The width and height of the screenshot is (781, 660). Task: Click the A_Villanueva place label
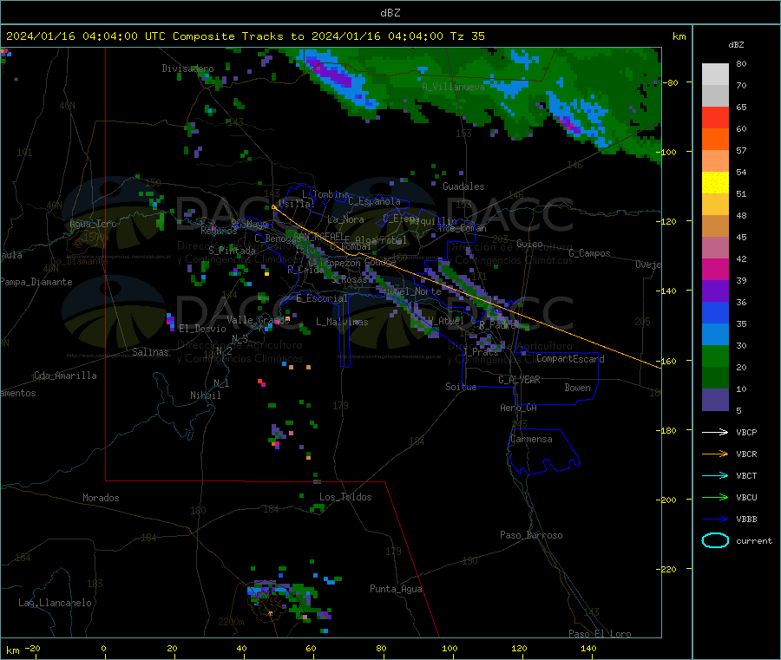tap(453, 87)
